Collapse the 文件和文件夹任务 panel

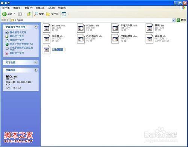(x=36, y=27)
